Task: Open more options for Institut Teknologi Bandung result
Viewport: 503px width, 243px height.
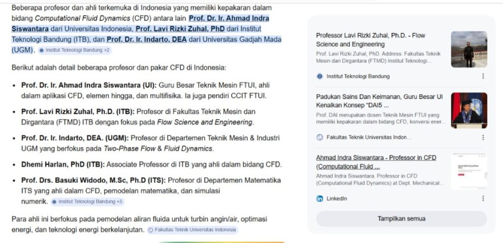Action: pos(483,76)
